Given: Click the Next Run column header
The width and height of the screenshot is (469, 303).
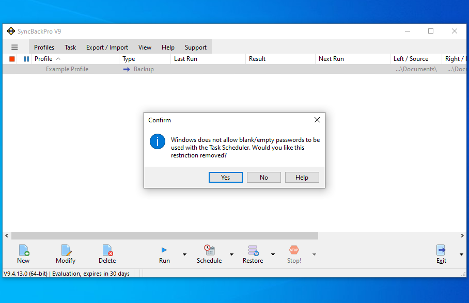Looking at the screenshot, I should (x=353, y=59).
